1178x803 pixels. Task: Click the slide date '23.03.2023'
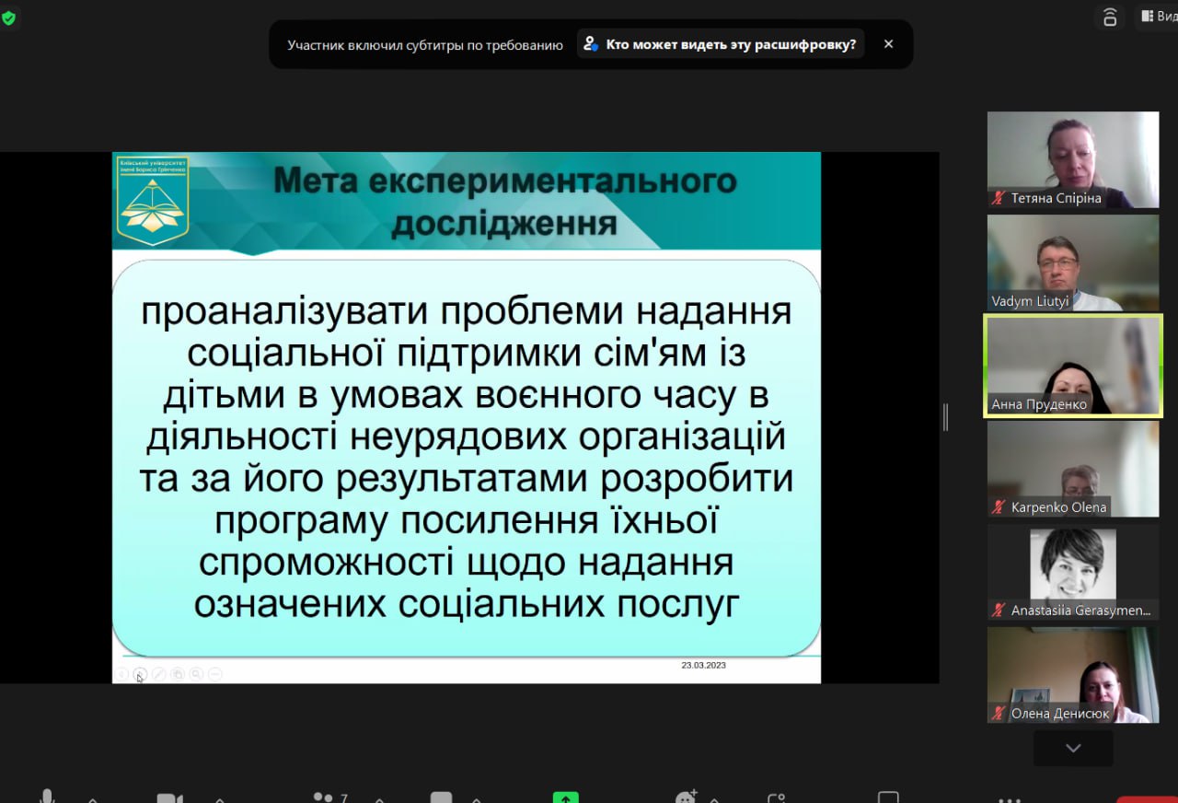pos(703,665)
